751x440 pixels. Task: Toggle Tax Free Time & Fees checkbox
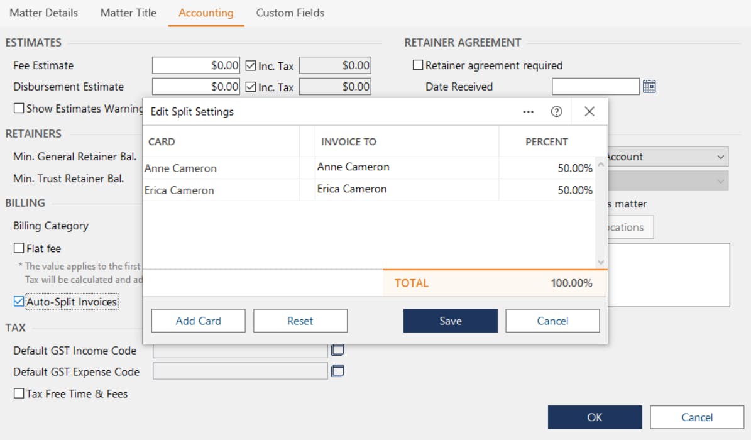pyautogui.click(x=19, y=394)
